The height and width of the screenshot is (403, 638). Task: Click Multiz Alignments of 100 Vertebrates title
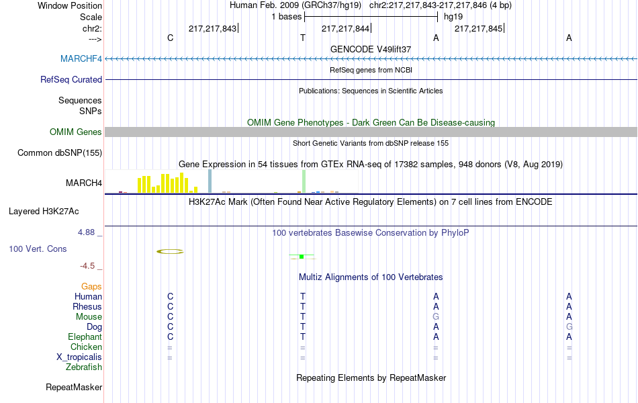pos(371,277)
